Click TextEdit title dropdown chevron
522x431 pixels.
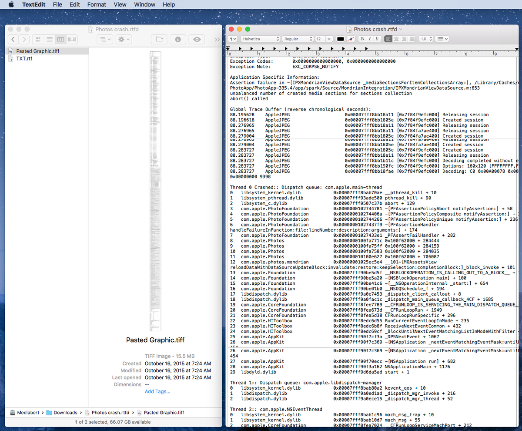tap(401, 29)
